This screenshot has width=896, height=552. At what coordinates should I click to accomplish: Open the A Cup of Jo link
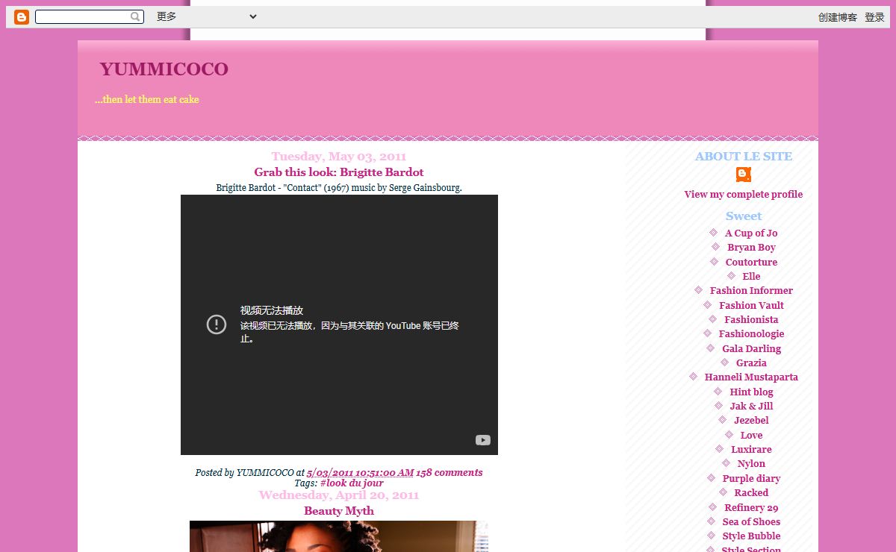pos(751,233)
